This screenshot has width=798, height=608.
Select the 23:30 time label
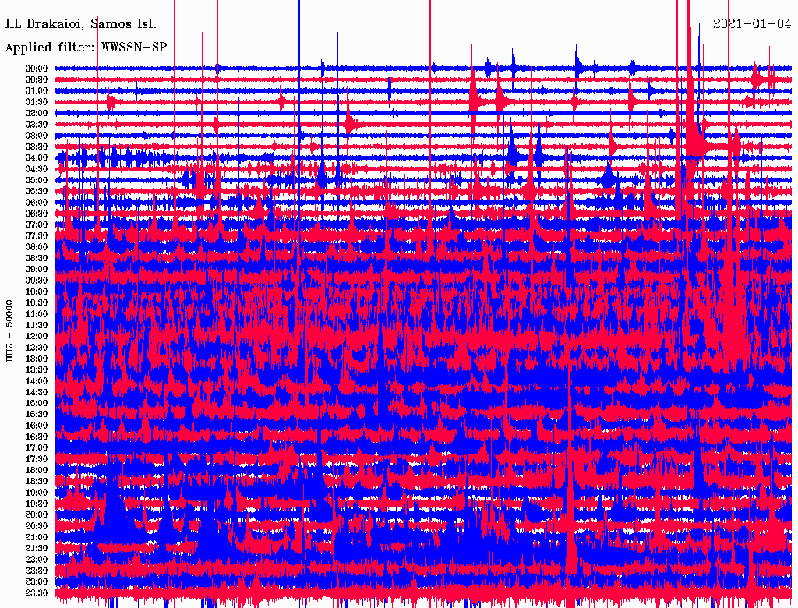pyautogui.click(x=36, y=592)
